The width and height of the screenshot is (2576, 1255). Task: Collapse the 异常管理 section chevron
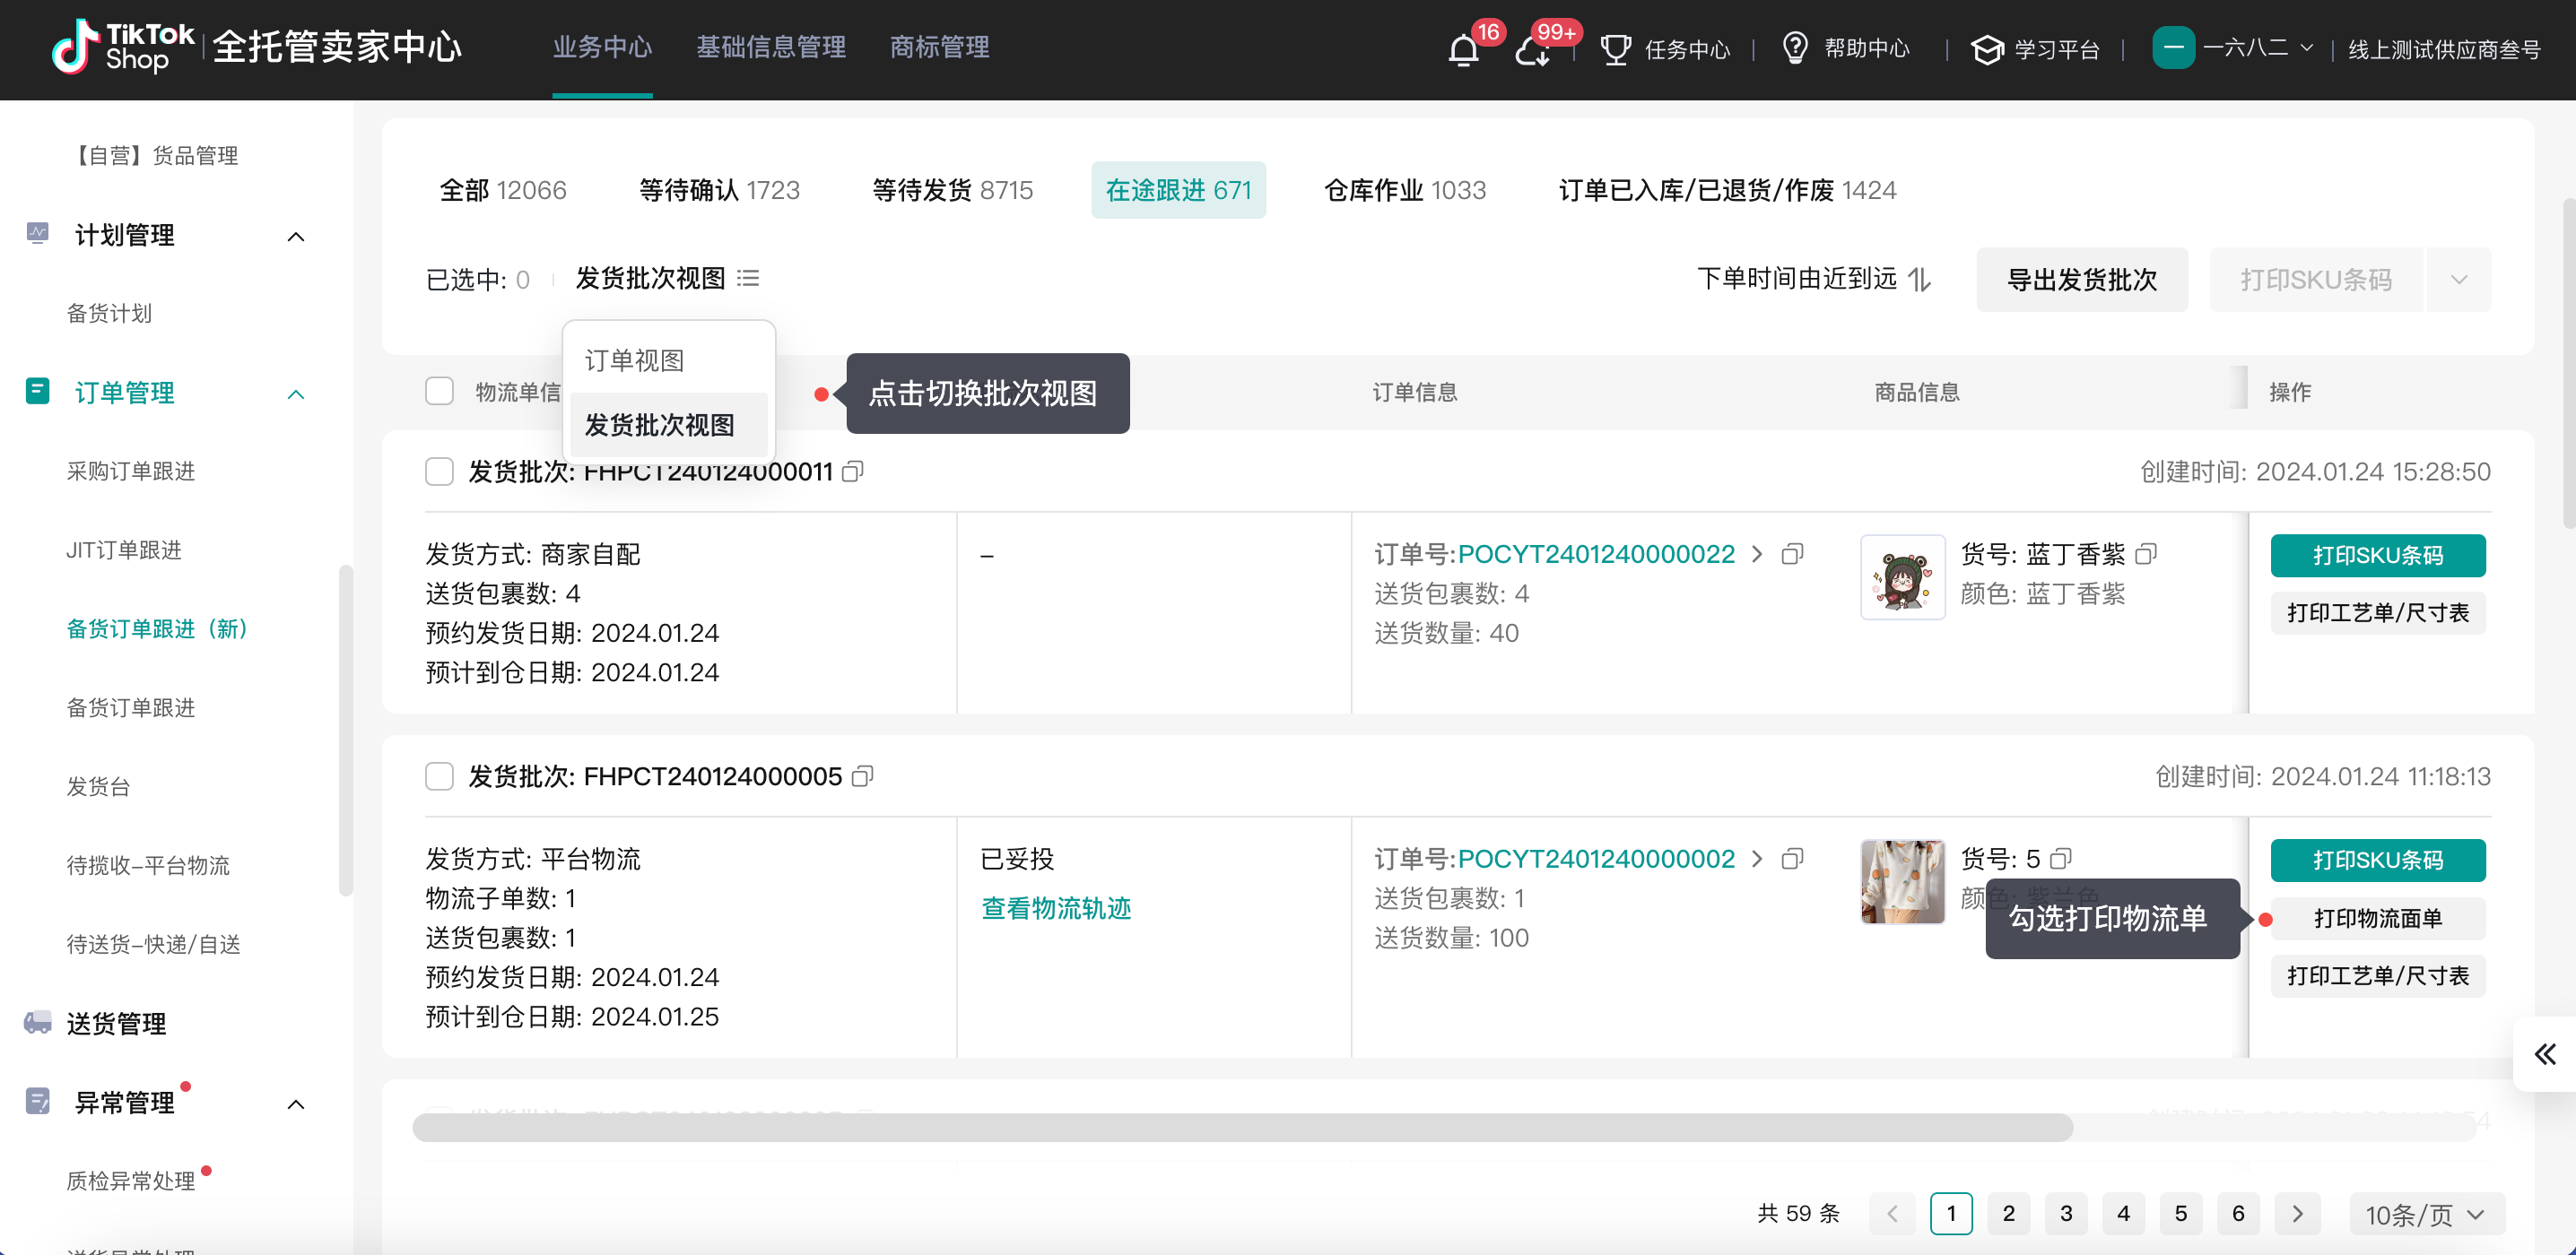[296, 1104]
